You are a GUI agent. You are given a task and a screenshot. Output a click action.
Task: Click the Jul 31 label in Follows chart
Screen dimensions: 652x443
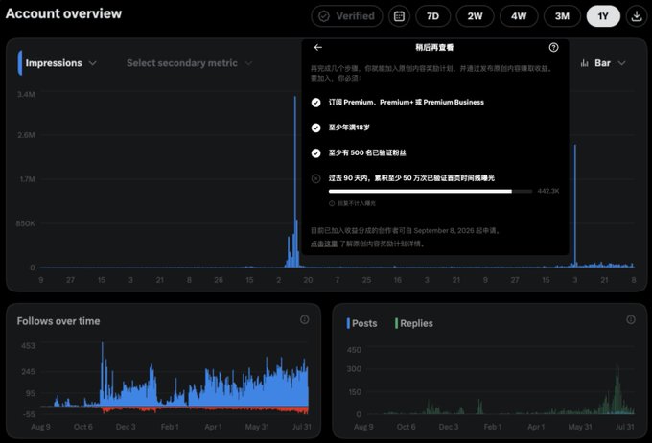302,427
